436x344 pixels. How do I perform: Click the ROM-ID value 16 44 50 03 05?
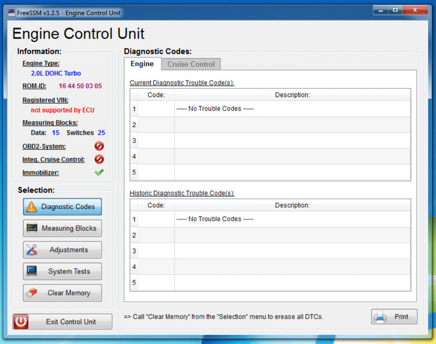coord(80,86)
